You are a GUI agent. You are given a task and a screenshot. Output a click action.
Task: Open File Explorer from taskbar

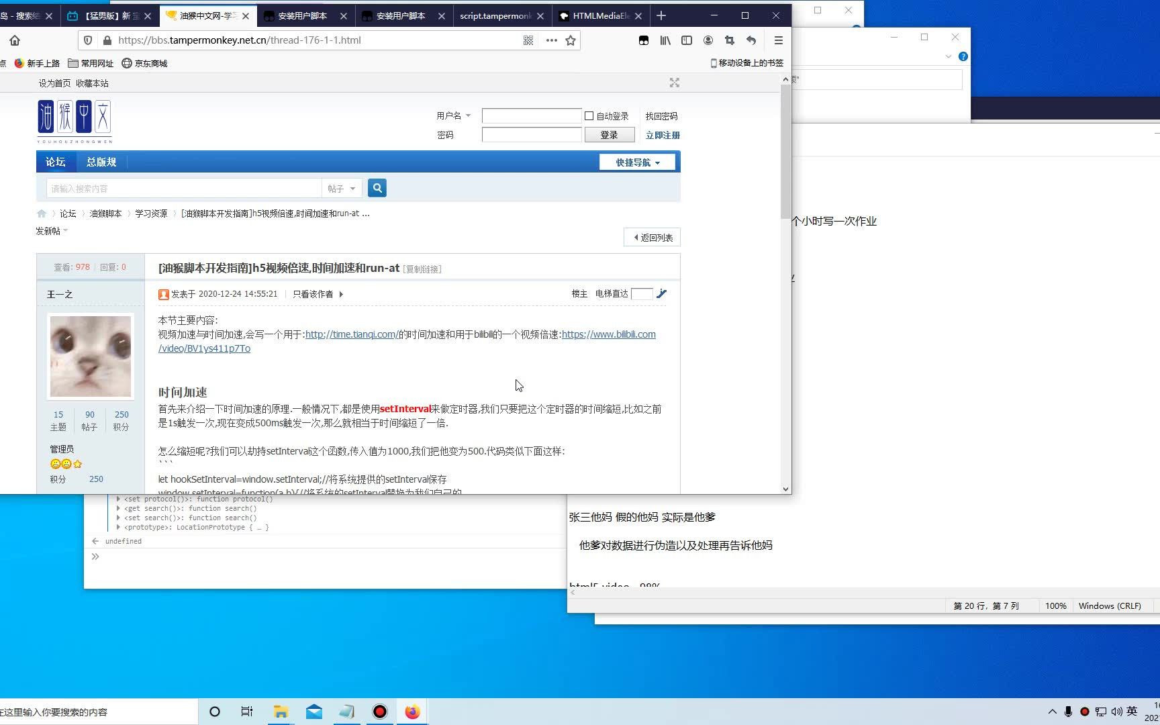coord(281,712)
